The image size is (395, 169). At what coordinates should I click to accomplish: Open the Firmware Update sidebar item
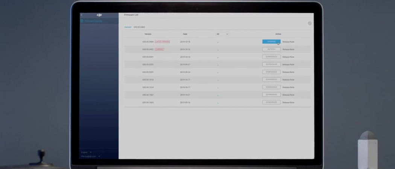tap(93, 21)
